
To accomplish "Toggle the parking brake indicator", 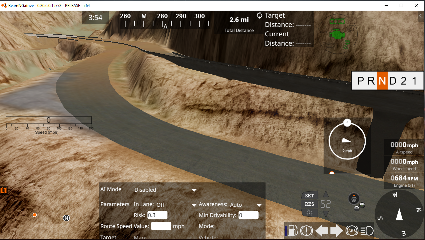I will [x=306, y=230].
